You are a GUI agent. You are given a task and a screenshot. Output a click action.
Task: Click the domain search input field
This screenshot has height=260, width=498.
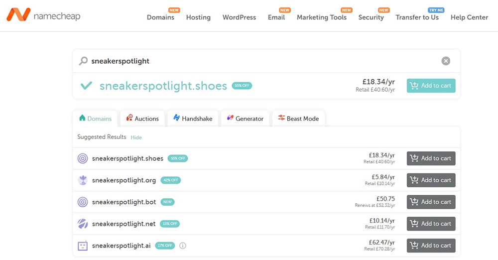point(259,61)
